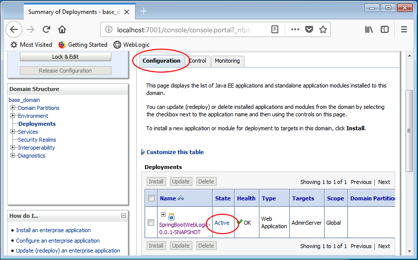Open the Most Visited bookmarks folder

pos(31,45)
